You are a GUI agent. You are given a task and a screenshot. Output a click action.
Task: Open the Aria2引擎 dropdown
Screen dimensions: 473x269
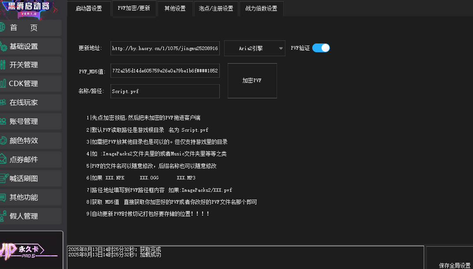point(255,49)
